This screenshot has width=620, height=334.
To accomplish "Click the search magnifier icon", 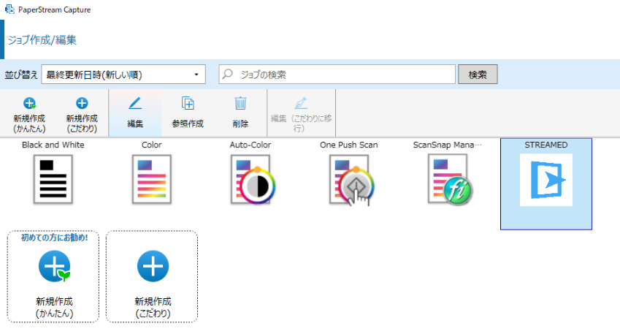I will [229, 75].
